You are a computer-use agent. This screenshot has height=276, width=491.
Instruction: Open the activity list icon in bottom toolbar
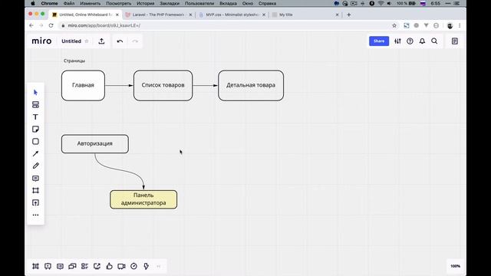pyautogui.click(x=84, y=266)
